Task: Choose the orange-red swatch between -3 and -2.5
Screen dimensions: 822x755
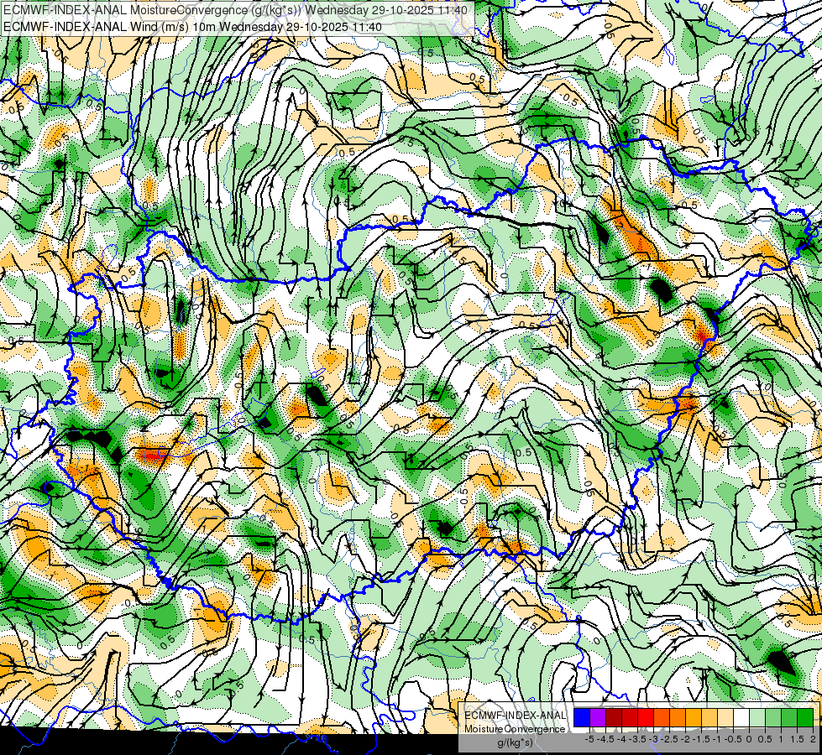Action: pyautogui.click(x=662, y=717)
